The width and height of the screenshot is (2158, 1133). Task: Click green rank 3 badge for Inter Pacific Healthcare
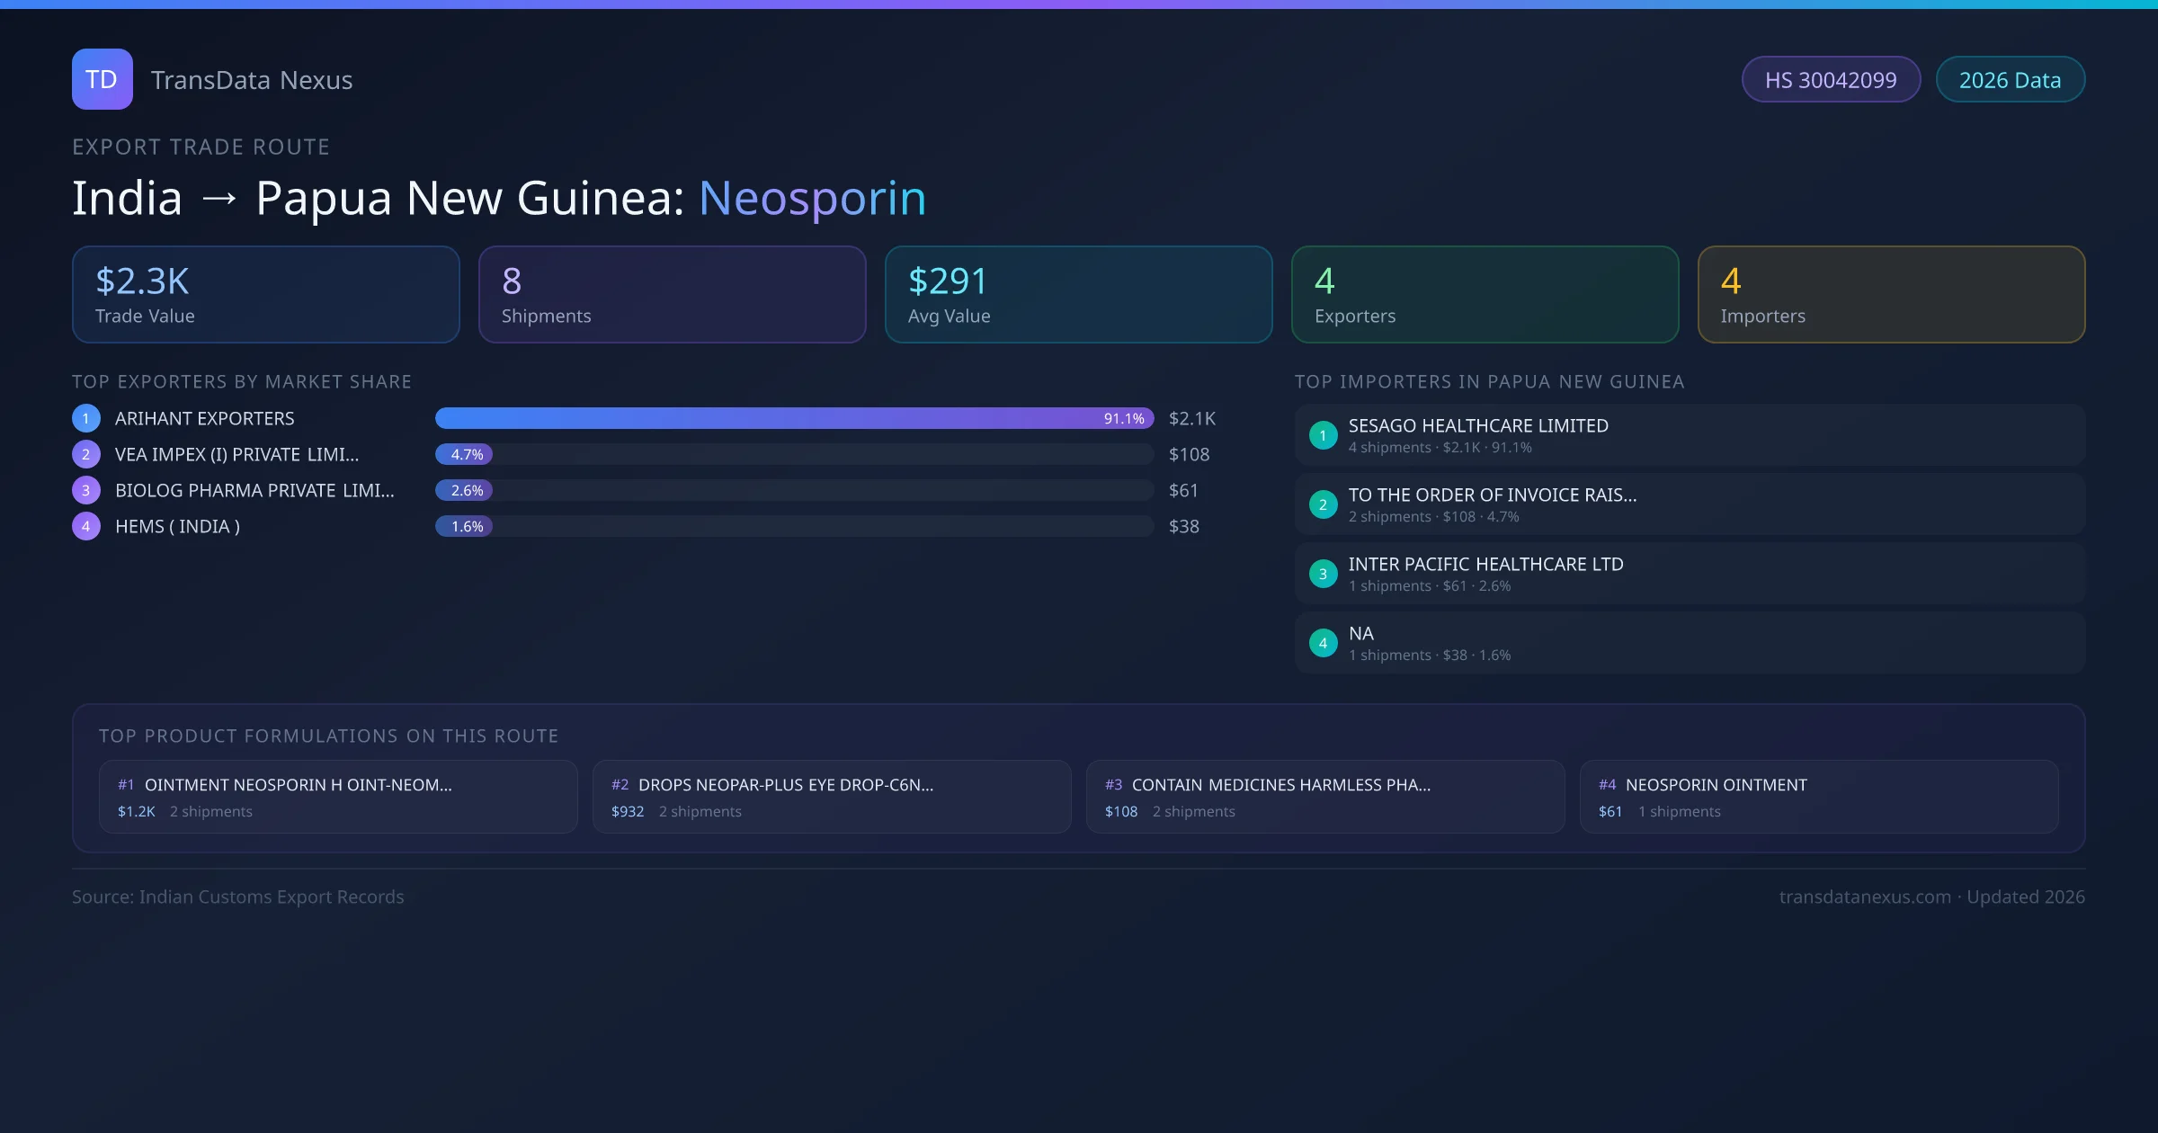(1323, 574)
